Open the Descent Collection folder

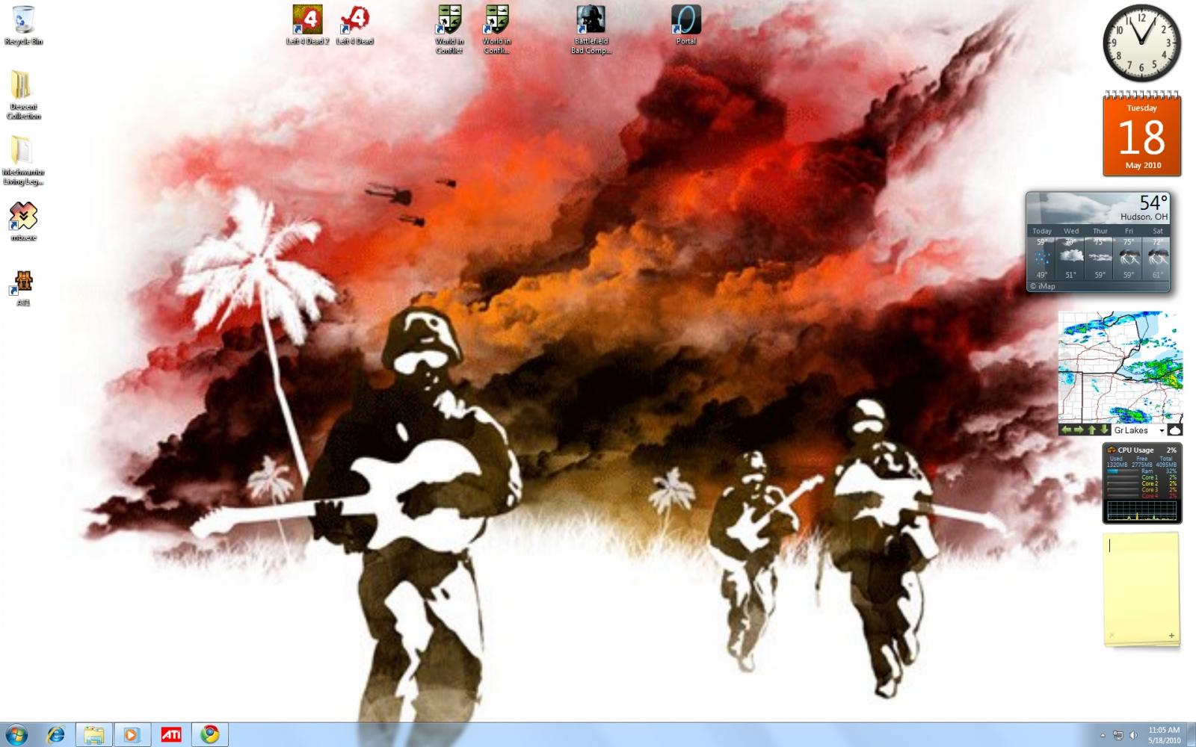coord(23,95)
